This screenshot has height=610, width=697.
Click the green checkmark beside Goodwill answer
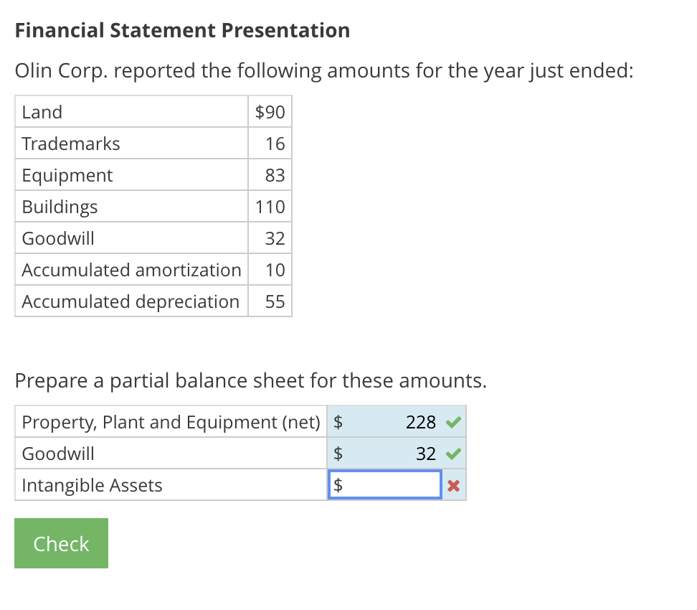click(455, 453)
